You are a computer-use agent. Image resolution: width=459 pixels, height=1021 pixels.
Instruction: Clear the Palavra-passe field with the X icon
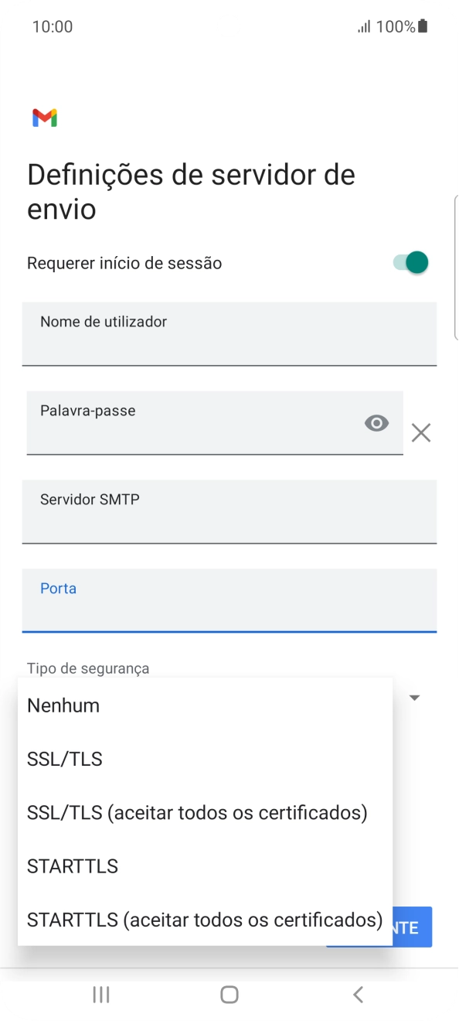(421, 432)
